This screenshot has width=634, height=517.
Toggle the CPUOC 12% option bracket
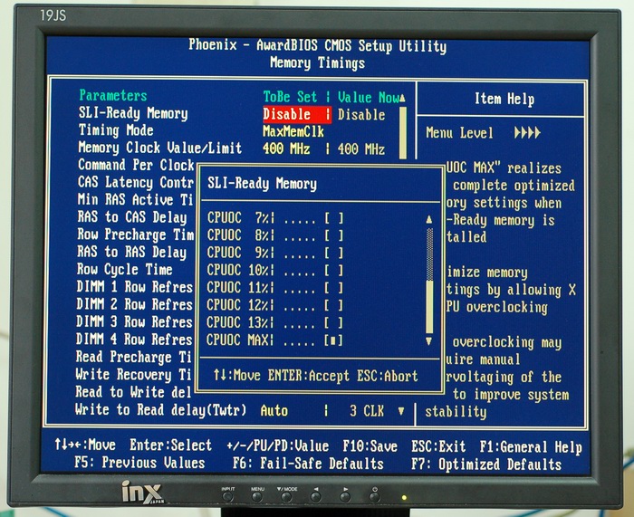[333, 305]
